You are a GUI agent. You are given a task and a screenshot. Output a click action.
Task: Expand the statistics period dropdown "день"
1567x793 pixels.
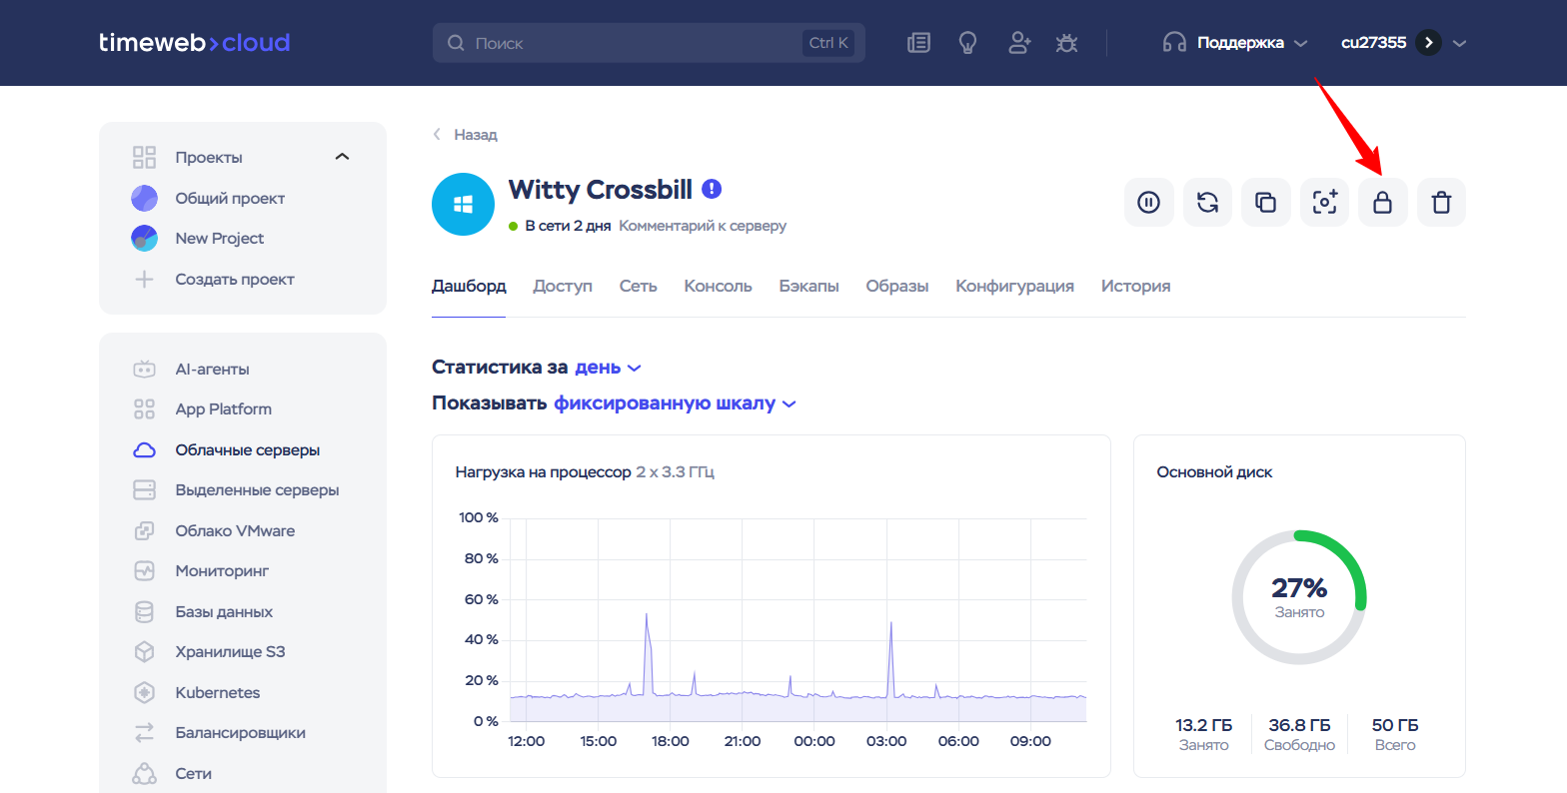tap(608, 368)
